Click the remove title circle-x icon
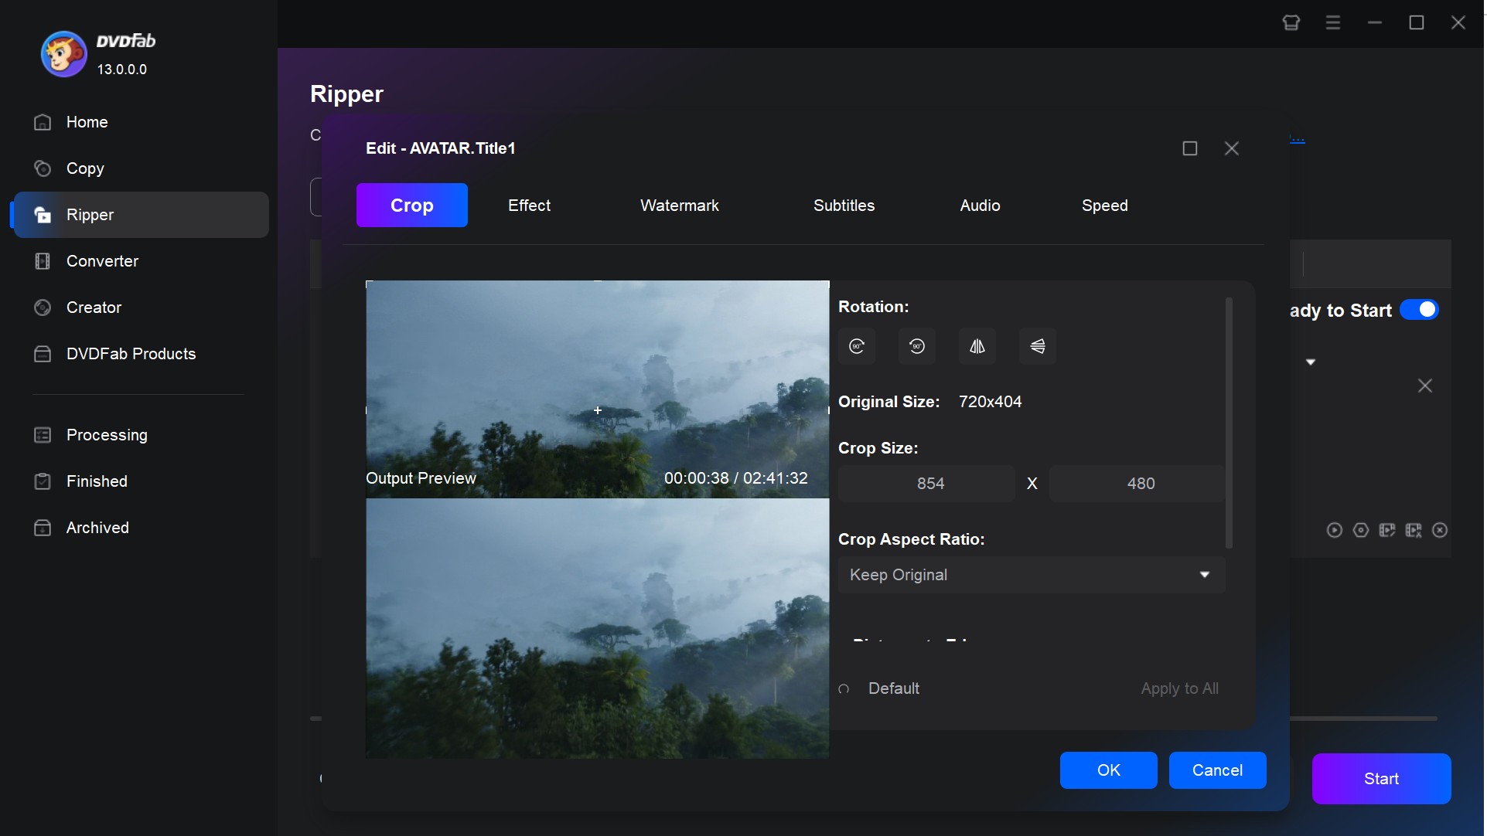The width and height of the screenshot is (1487, 836). pos(1440,530)
